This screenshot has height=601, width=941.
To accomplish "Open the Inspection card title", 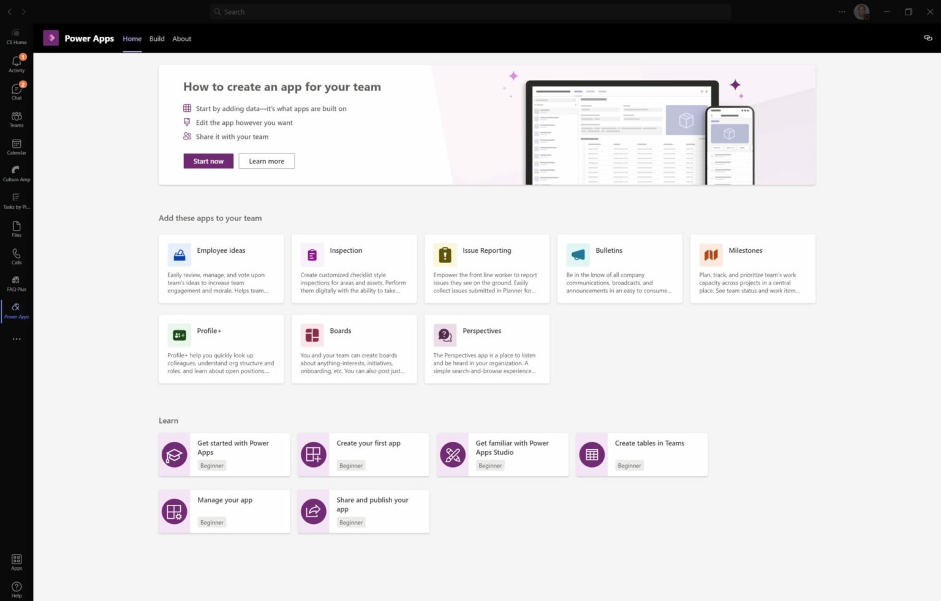I will coord(346,250).
